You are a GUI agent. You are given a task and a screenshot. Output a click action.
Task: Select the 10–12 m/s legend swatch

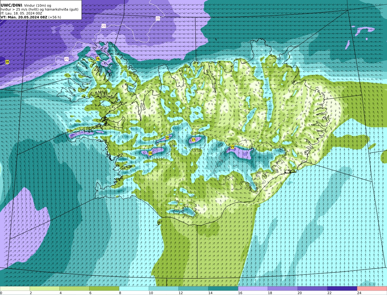pos(164,288)
